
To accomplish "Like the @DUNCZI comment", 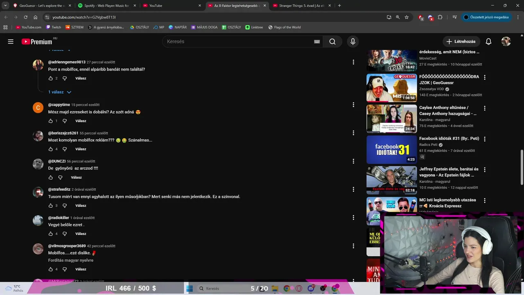I will click(x=51, y=177).
